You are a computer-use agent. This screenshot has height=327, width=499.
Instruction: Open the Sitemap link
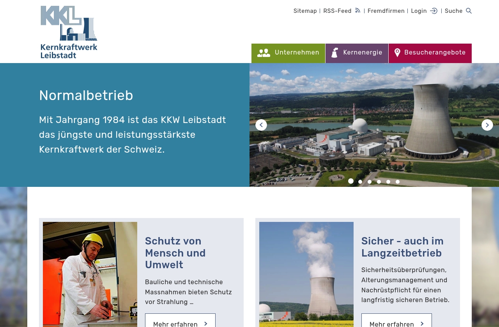pyautogui.click(x=305, y=11)
